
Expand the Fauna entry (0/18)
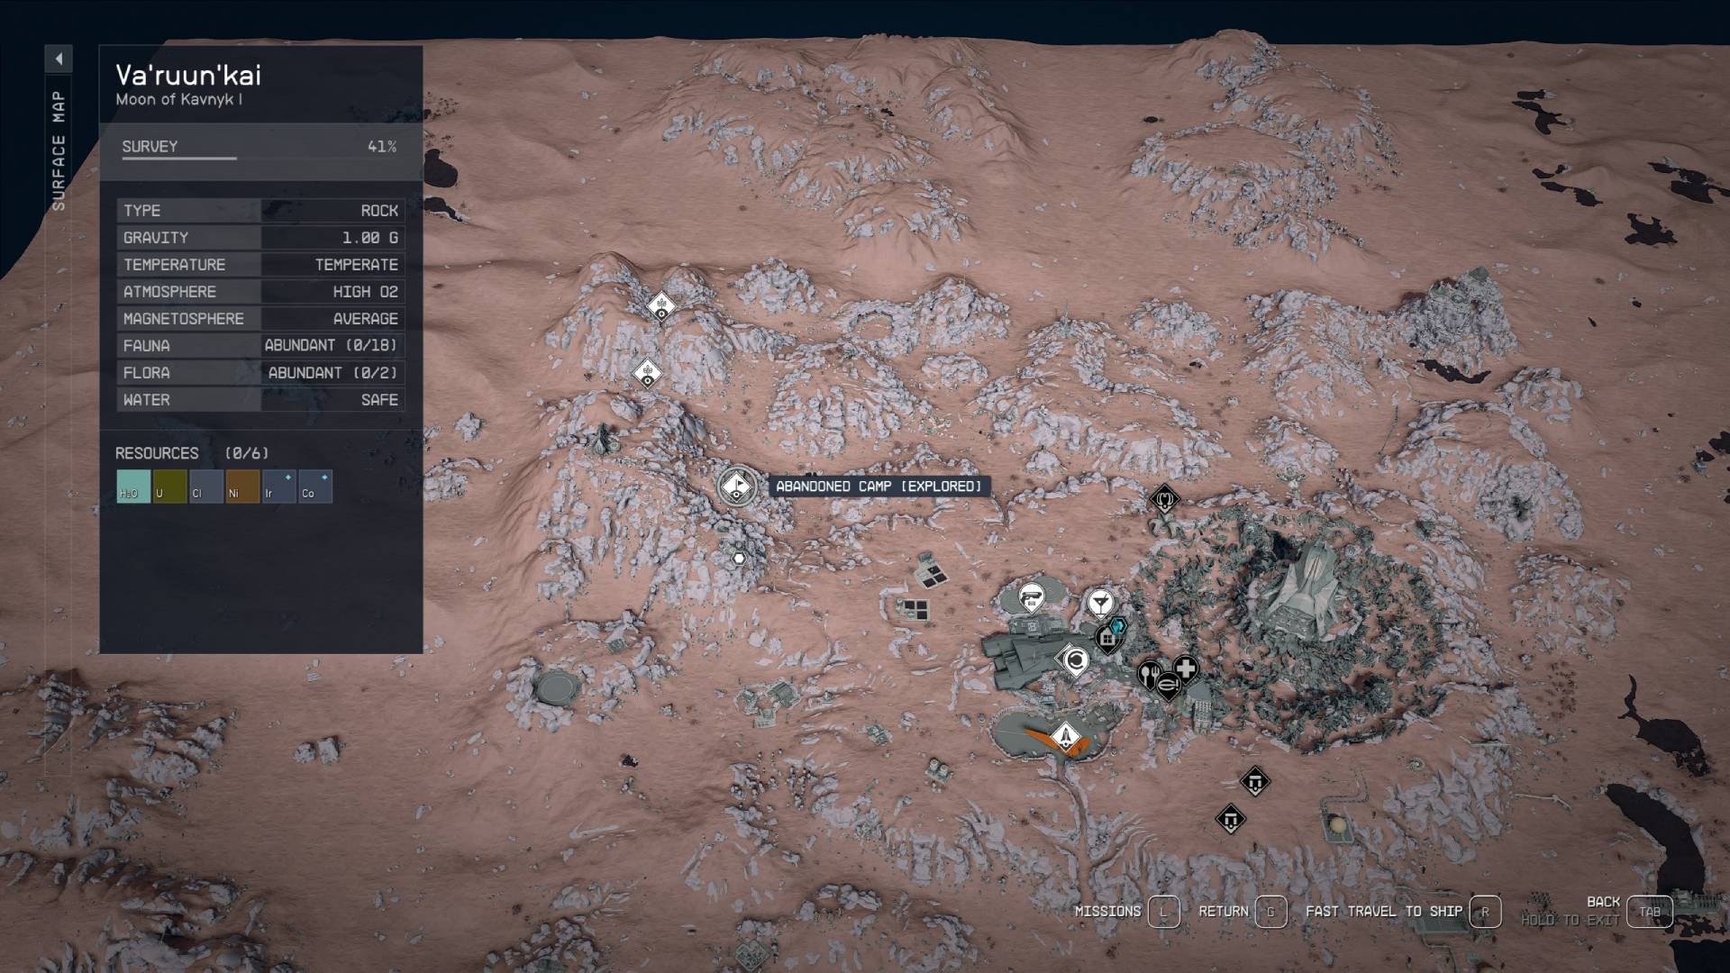[x=256, y=344]
